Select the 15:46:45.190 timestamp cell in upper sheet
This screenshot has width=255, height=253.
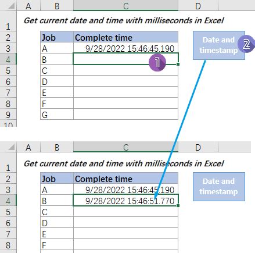125,48
